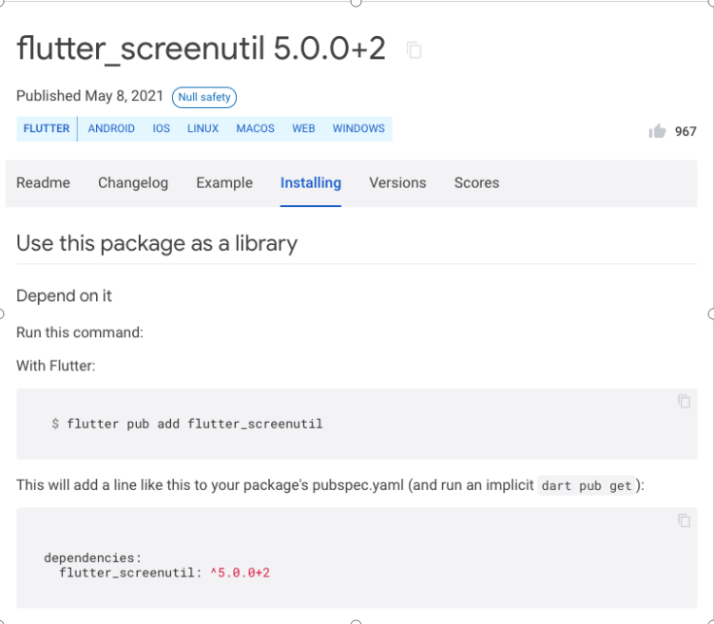
Task: Click the 'Use this package as a library' heading
Action: [x=157, y=244]
